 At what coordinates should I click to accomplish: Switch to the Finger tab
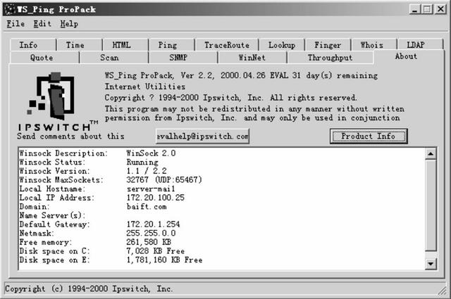(328, 45)
